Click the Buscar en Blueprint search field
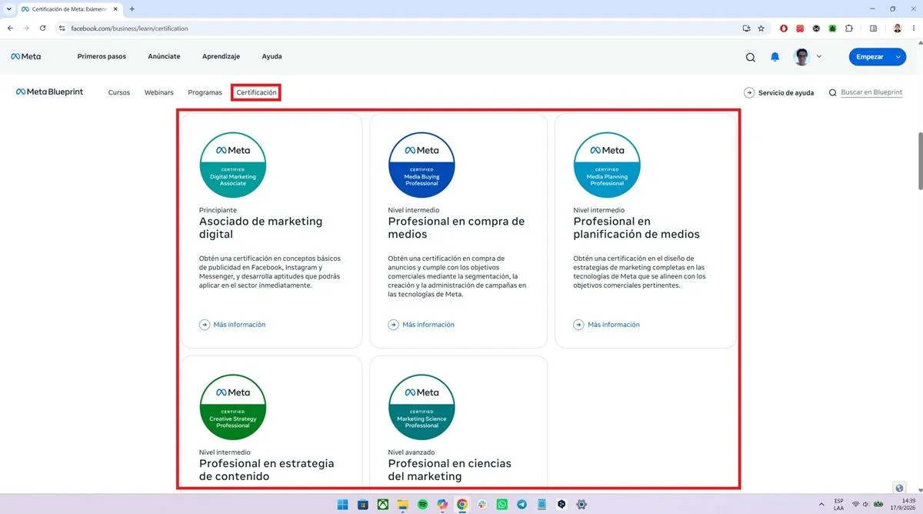Image resolution: width=923 pixels, height=514 pixels. [871, 92]
